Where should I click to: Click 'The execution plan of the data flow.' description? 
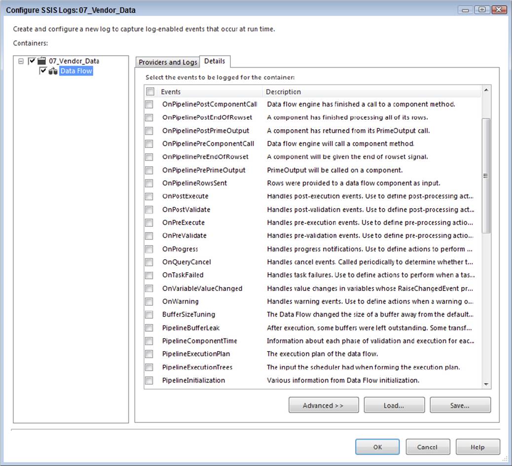coord(322,354)
